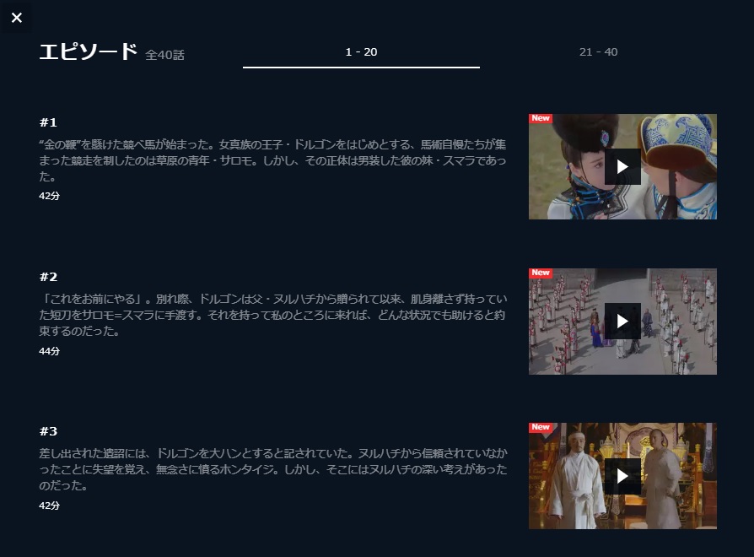Open the #2 episode title
This screenshot has height=557, width=754.
[48, 277]
